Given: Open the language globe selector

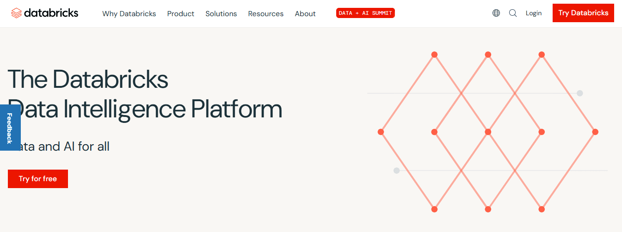Looking at the screenshot, I should point(496,13).
